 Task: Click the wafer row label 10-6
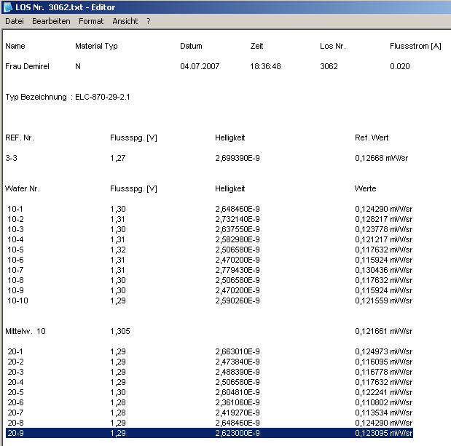[x=15, y=260]
